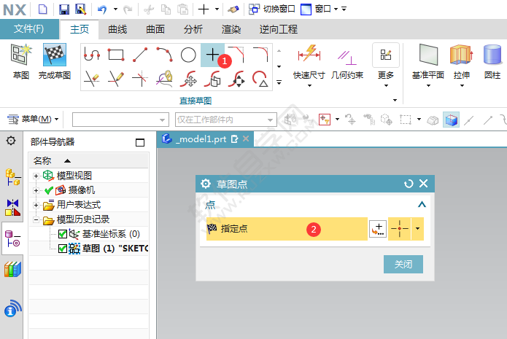Select the 模型历史记录 tree row
The height and width of the screenshot is (339, 507).
(x=88, y=219)
